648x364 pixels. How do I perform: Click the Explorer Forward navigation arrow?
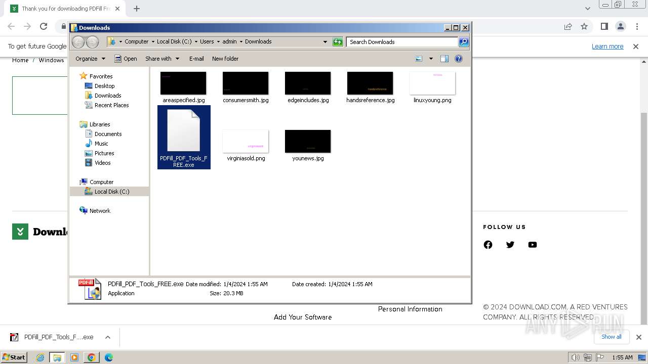92,42
